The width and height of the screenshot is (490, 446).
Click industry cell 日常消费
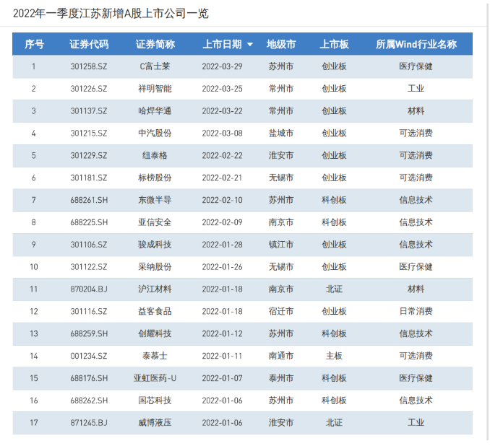416,312
